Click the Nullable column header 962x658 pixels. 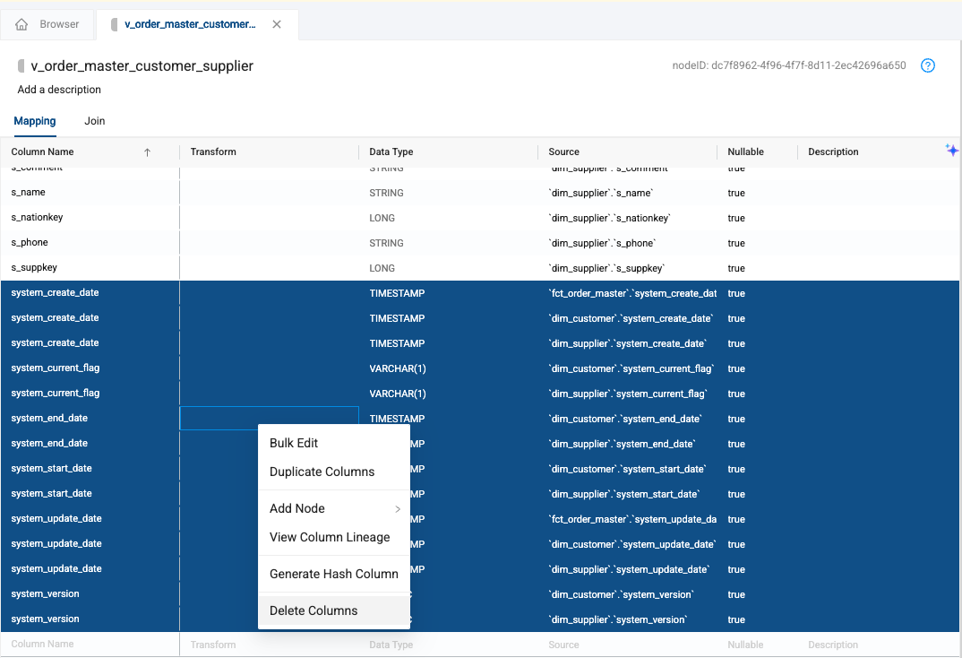pos(745,152)
